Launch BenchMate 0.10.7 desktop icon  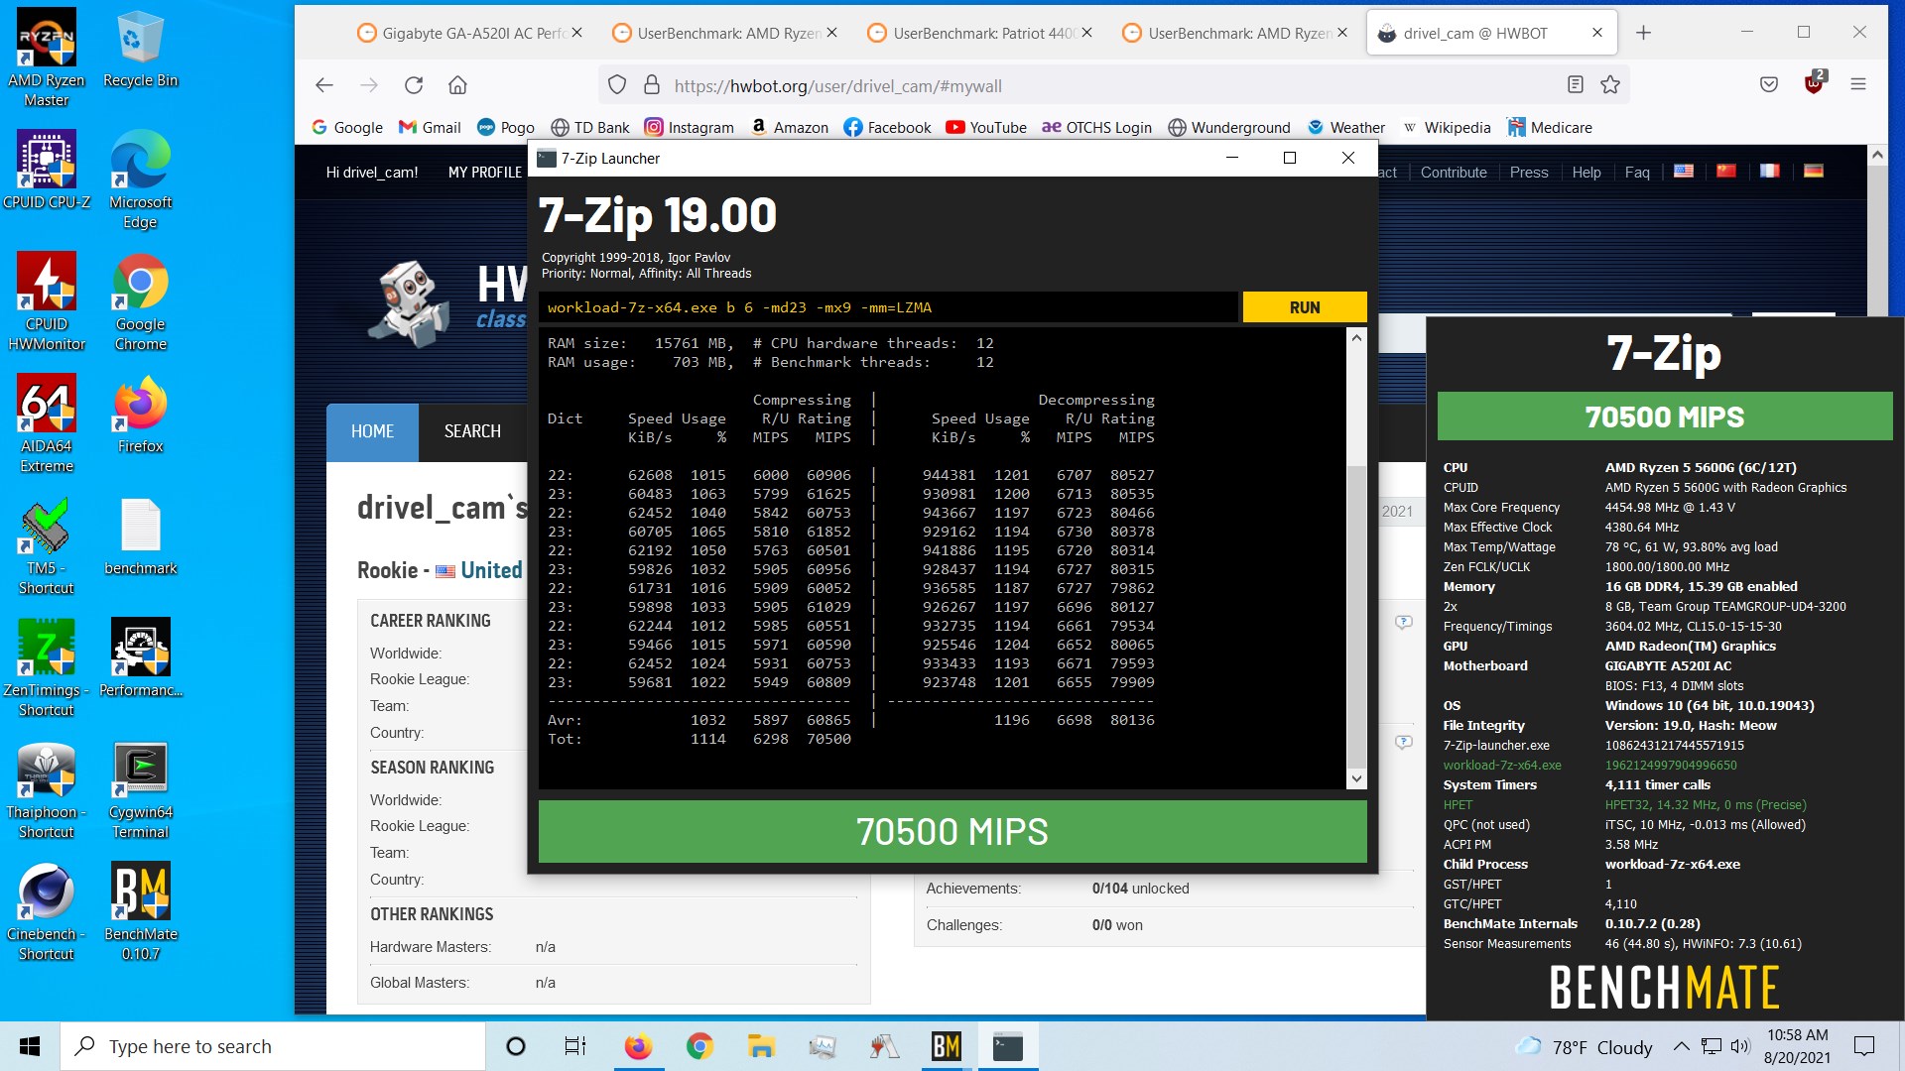coord(140,912)
